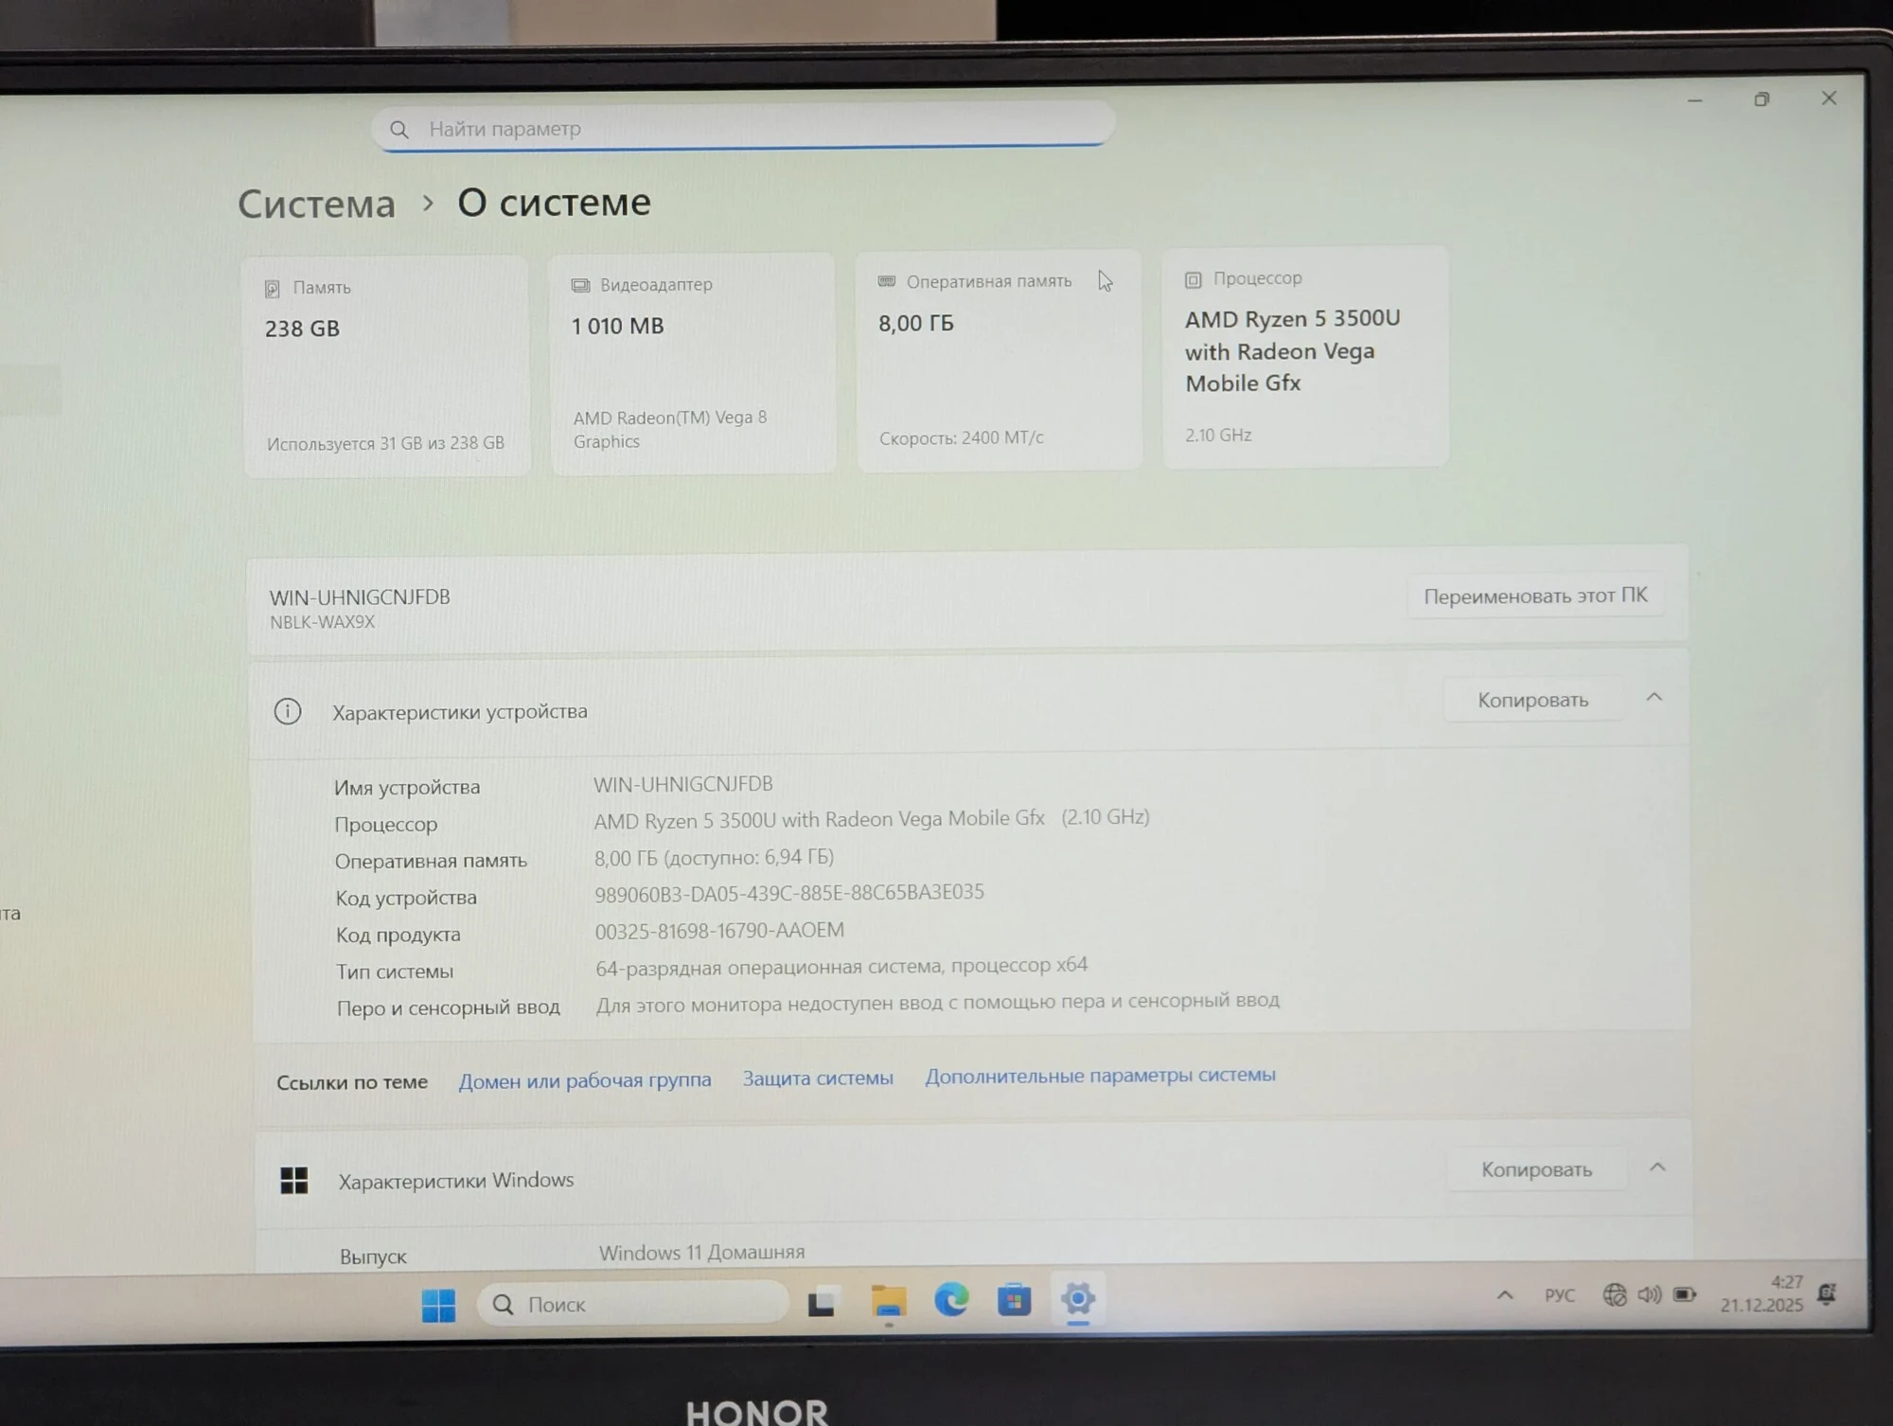The width and height of the screenshot is (1893, 1426).
Task: Click the taskbar 'Поиск' search box
Action: point(632,1304)
